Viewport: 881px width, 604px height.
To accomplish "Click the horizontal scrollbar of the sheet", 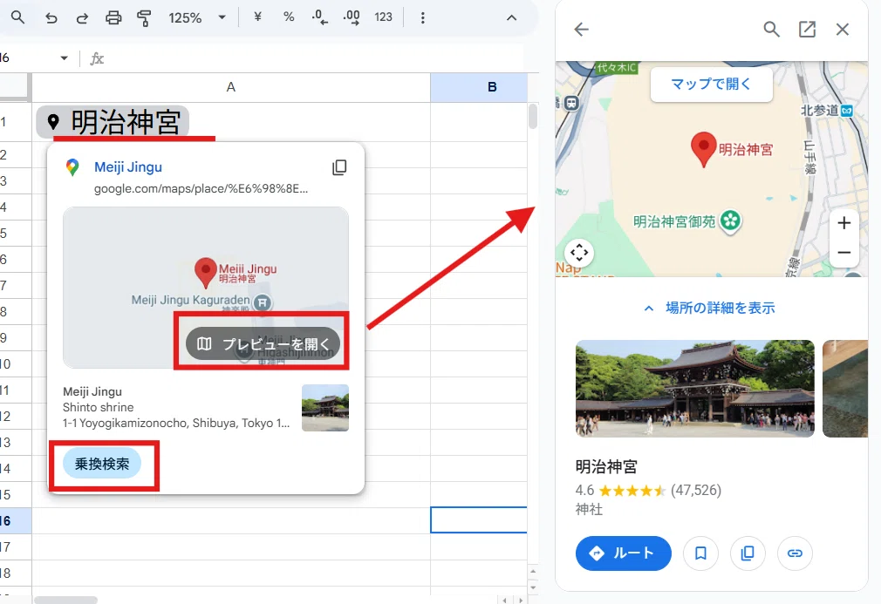I will tap(65, 600).
